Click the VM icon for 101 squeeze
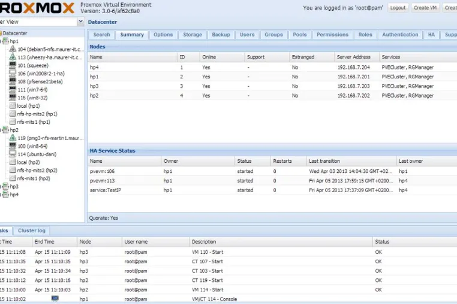457x304 pixels. click(x=13, y=65)
